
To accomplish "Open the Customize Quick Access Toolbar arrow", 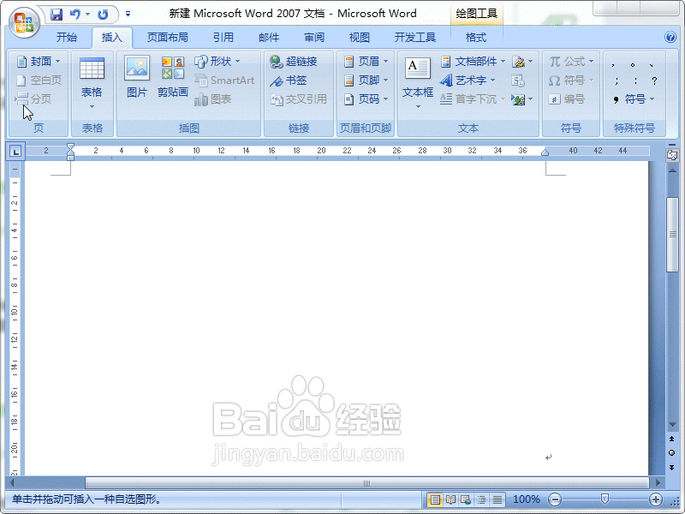I will (128, 14).
